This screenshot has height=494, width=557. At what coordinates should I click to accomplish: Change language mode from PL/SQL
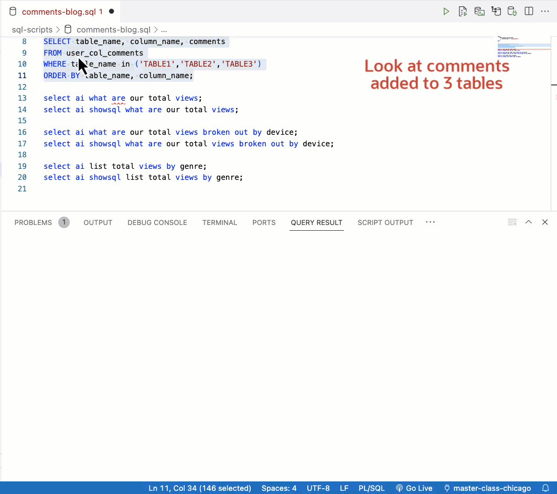tap(371, 488)
